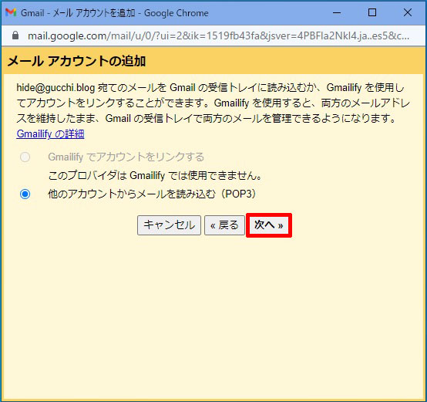The height and width of the screenshot is (402, 427).
Task: Click the 'メール アカウントの追加' heading
Action: (x=76, y=61)
